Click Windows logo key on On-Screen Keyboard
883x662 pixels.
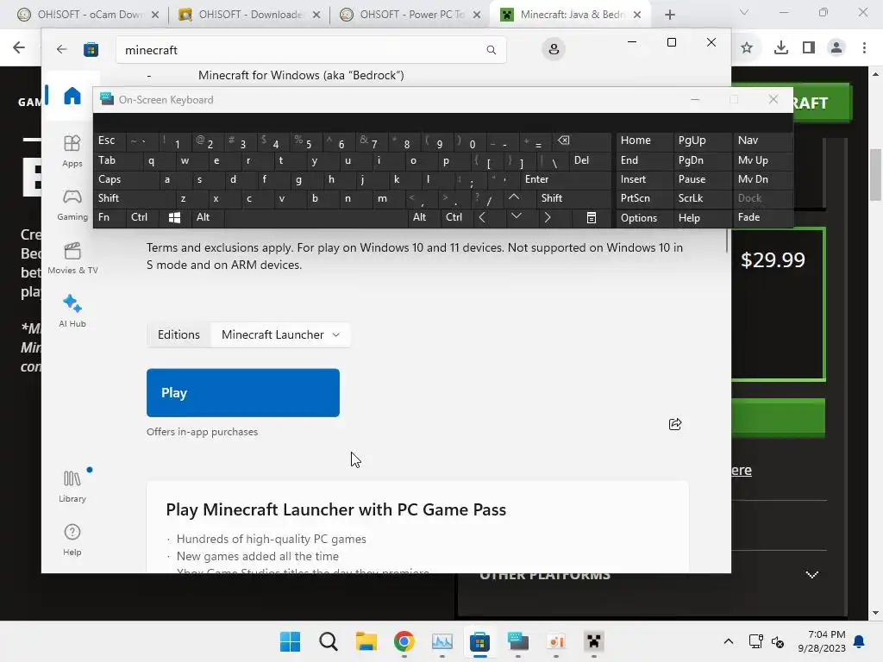[174, 218]
